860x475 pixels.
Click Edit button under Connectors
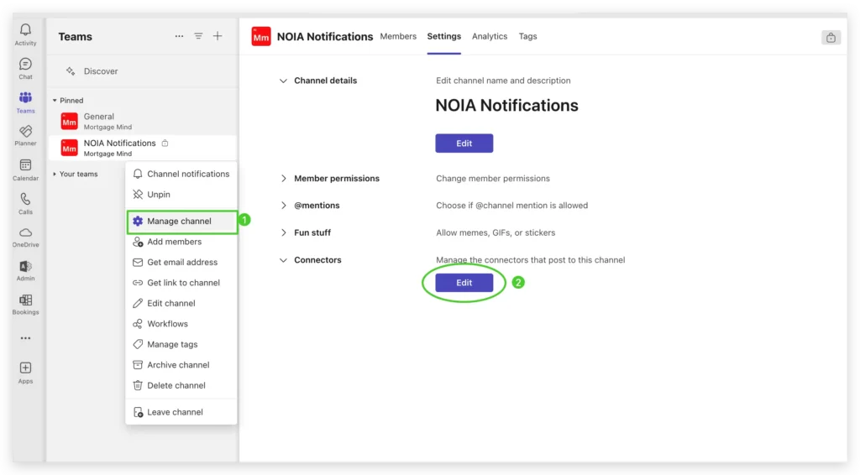(464, 283)
